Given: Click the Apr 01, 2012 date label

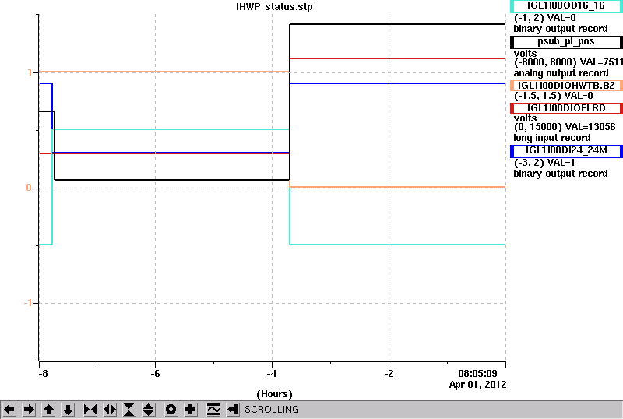Looking at the screenshot, I should 477,385.
